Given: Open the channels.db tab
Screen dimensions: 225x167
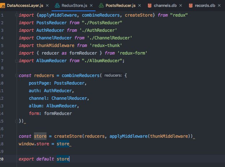Looking at the screenshot, I should tap(165, 5).
